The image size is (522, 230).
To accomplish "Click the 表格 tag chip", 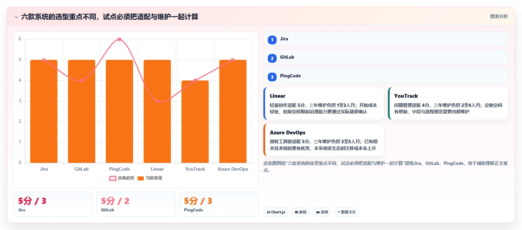I will point(300,212).
